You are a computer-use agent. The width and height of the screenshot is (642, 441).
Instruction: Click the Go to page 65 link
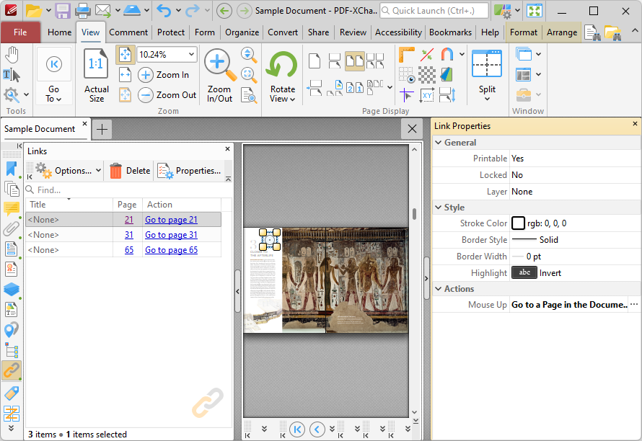(x=171, y=250)
